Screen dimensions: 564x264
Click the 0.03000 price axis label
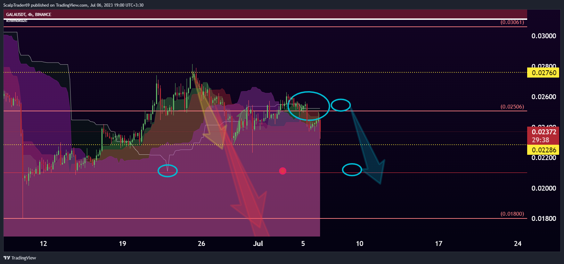coord(544,36)
